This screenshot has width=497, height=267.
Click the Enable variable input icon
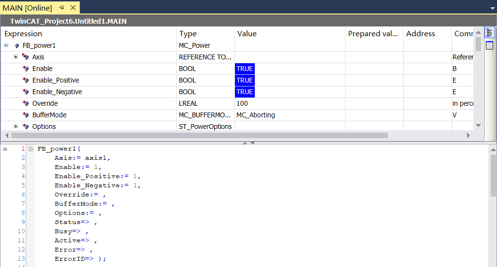pos(26,69)
